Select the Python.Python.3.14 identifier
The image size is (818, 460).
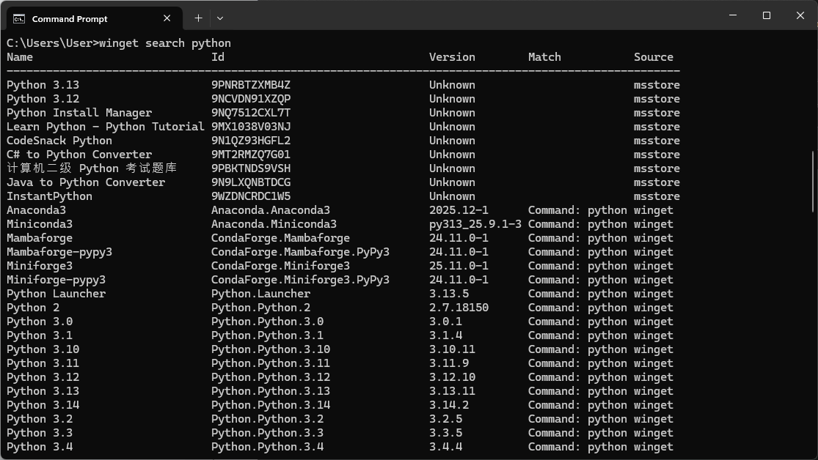pyautogui.click(x=270, y=404)
